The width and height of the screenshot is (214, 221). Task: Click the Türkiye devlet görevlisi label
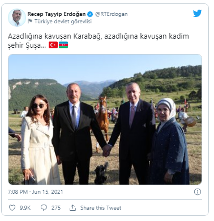click(63, 22)
